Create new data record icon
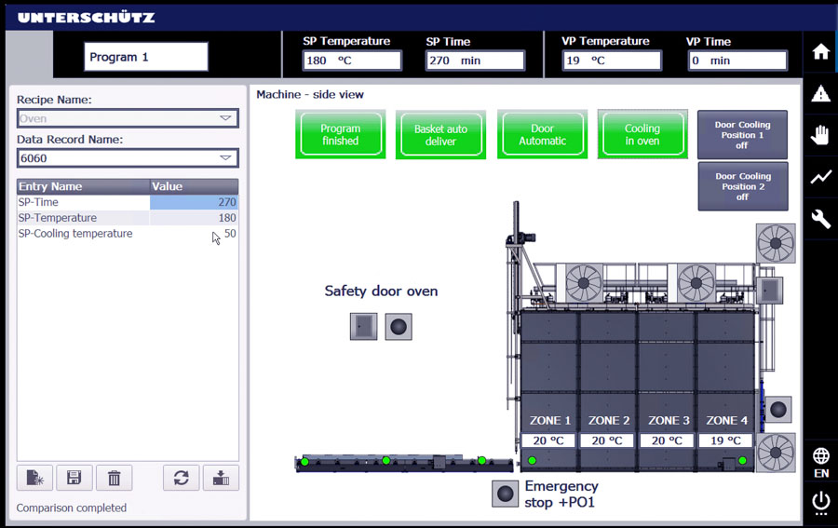 pos(34,477)
